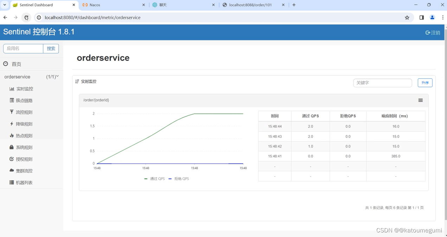
Task: Click the list icon beside 簇点链路
Action: click(x=12, y=100)
